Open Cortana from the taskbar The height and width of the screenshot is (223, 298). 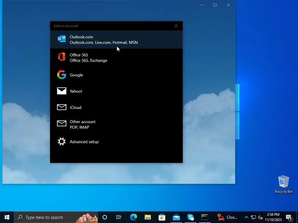click(105, 217)
